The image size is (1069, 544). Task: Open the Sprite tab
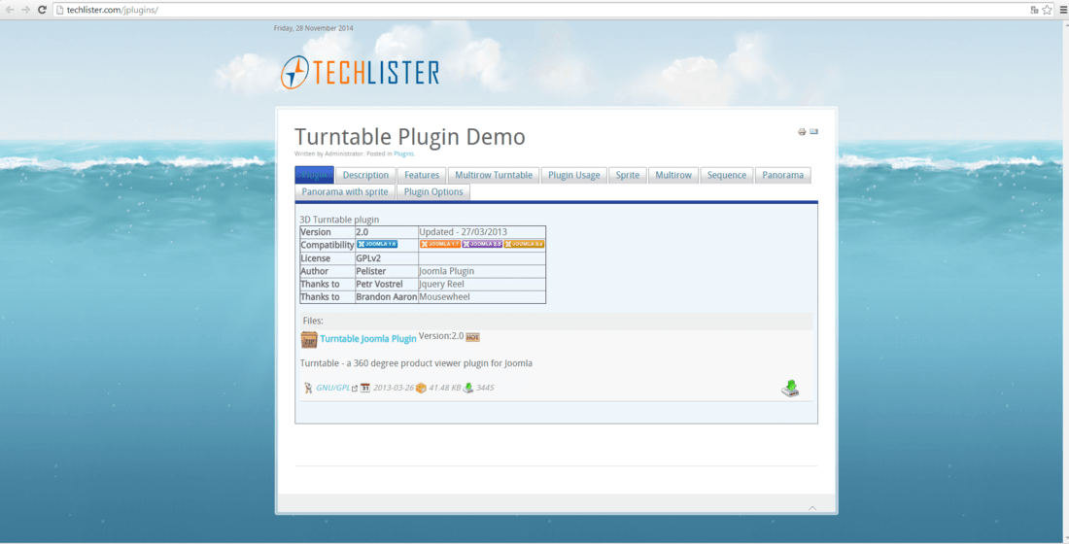pyautogui.click(x=627, y=175)
